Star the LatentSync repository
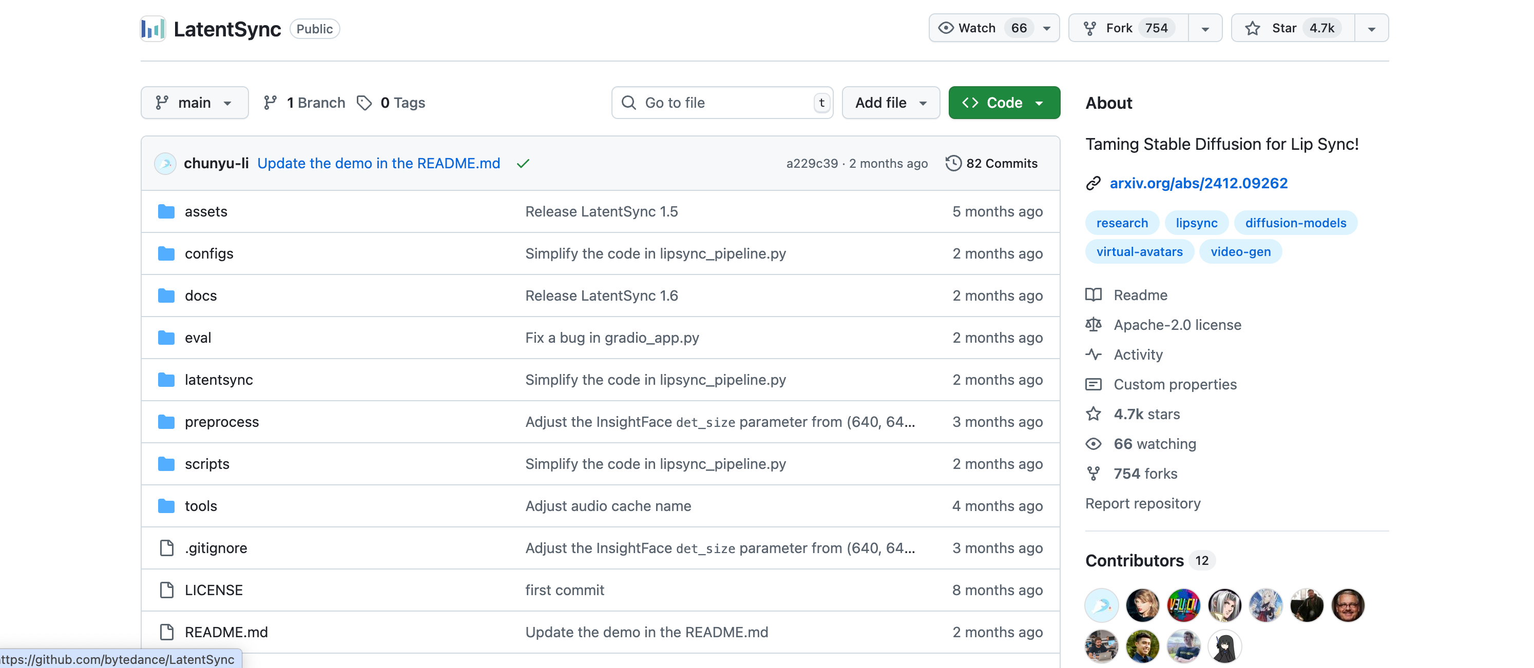Image resolution: width=1534 pixels, height=668 pixels. coord(1293,28)
